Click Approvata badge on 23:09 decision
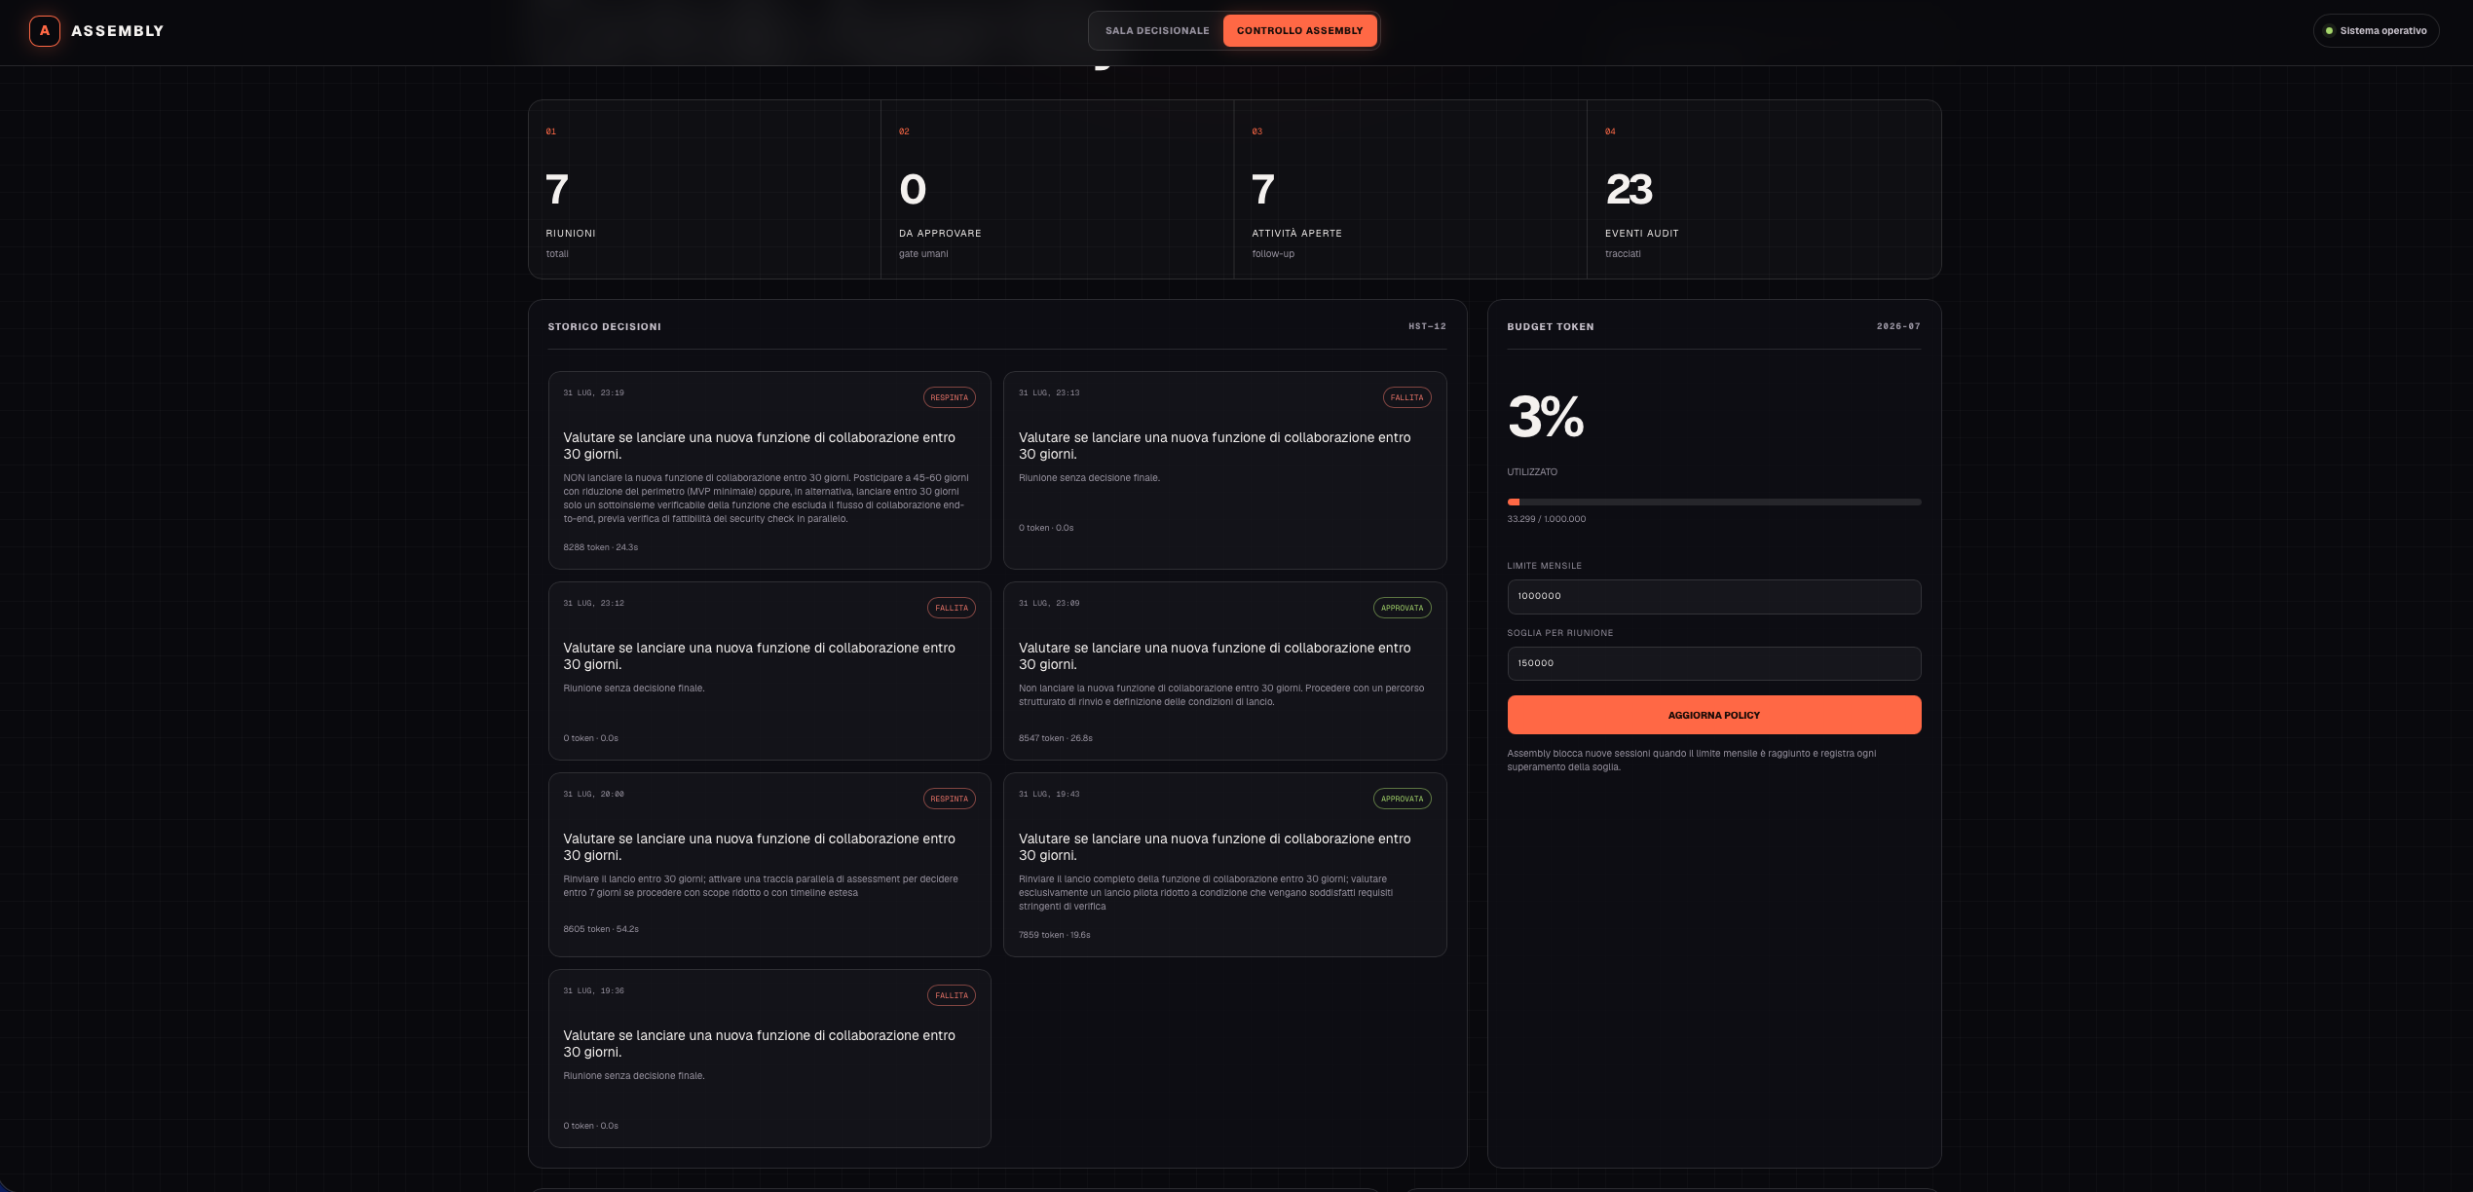This screenshot has width=2473, height=1192. pyautogui.click(x=1402, y=608)
